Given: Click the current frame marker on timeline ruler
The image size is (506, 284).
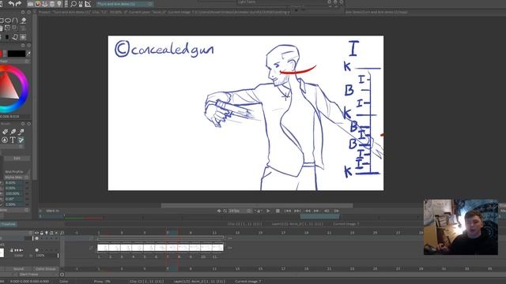Looking at the screenshot, I should click(x=172, y=233).
